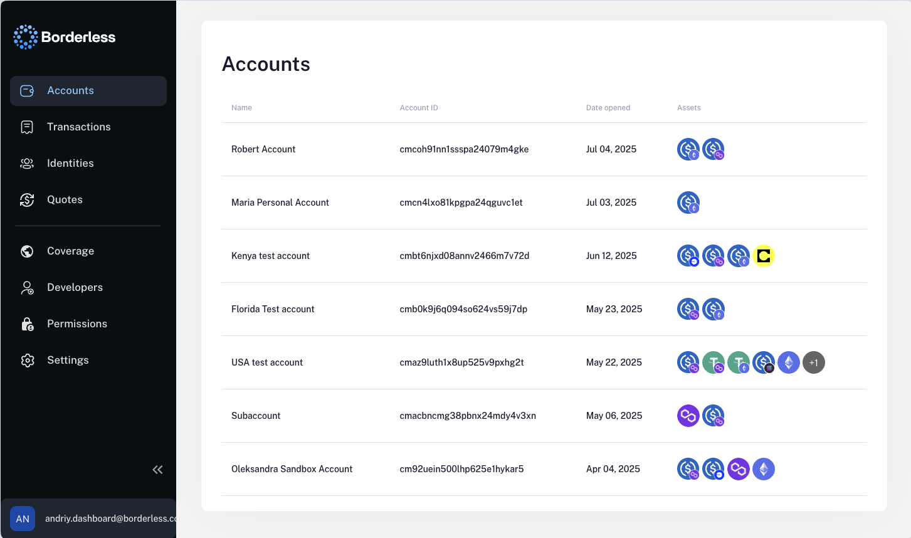Select Developers in the sidebar menu
Screen dimensions: 911x538
coord(75,287)
